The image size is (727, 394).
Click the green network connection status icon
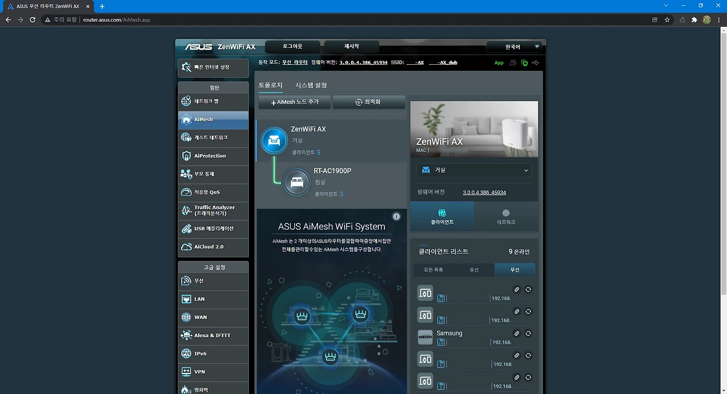pos(524,63)
